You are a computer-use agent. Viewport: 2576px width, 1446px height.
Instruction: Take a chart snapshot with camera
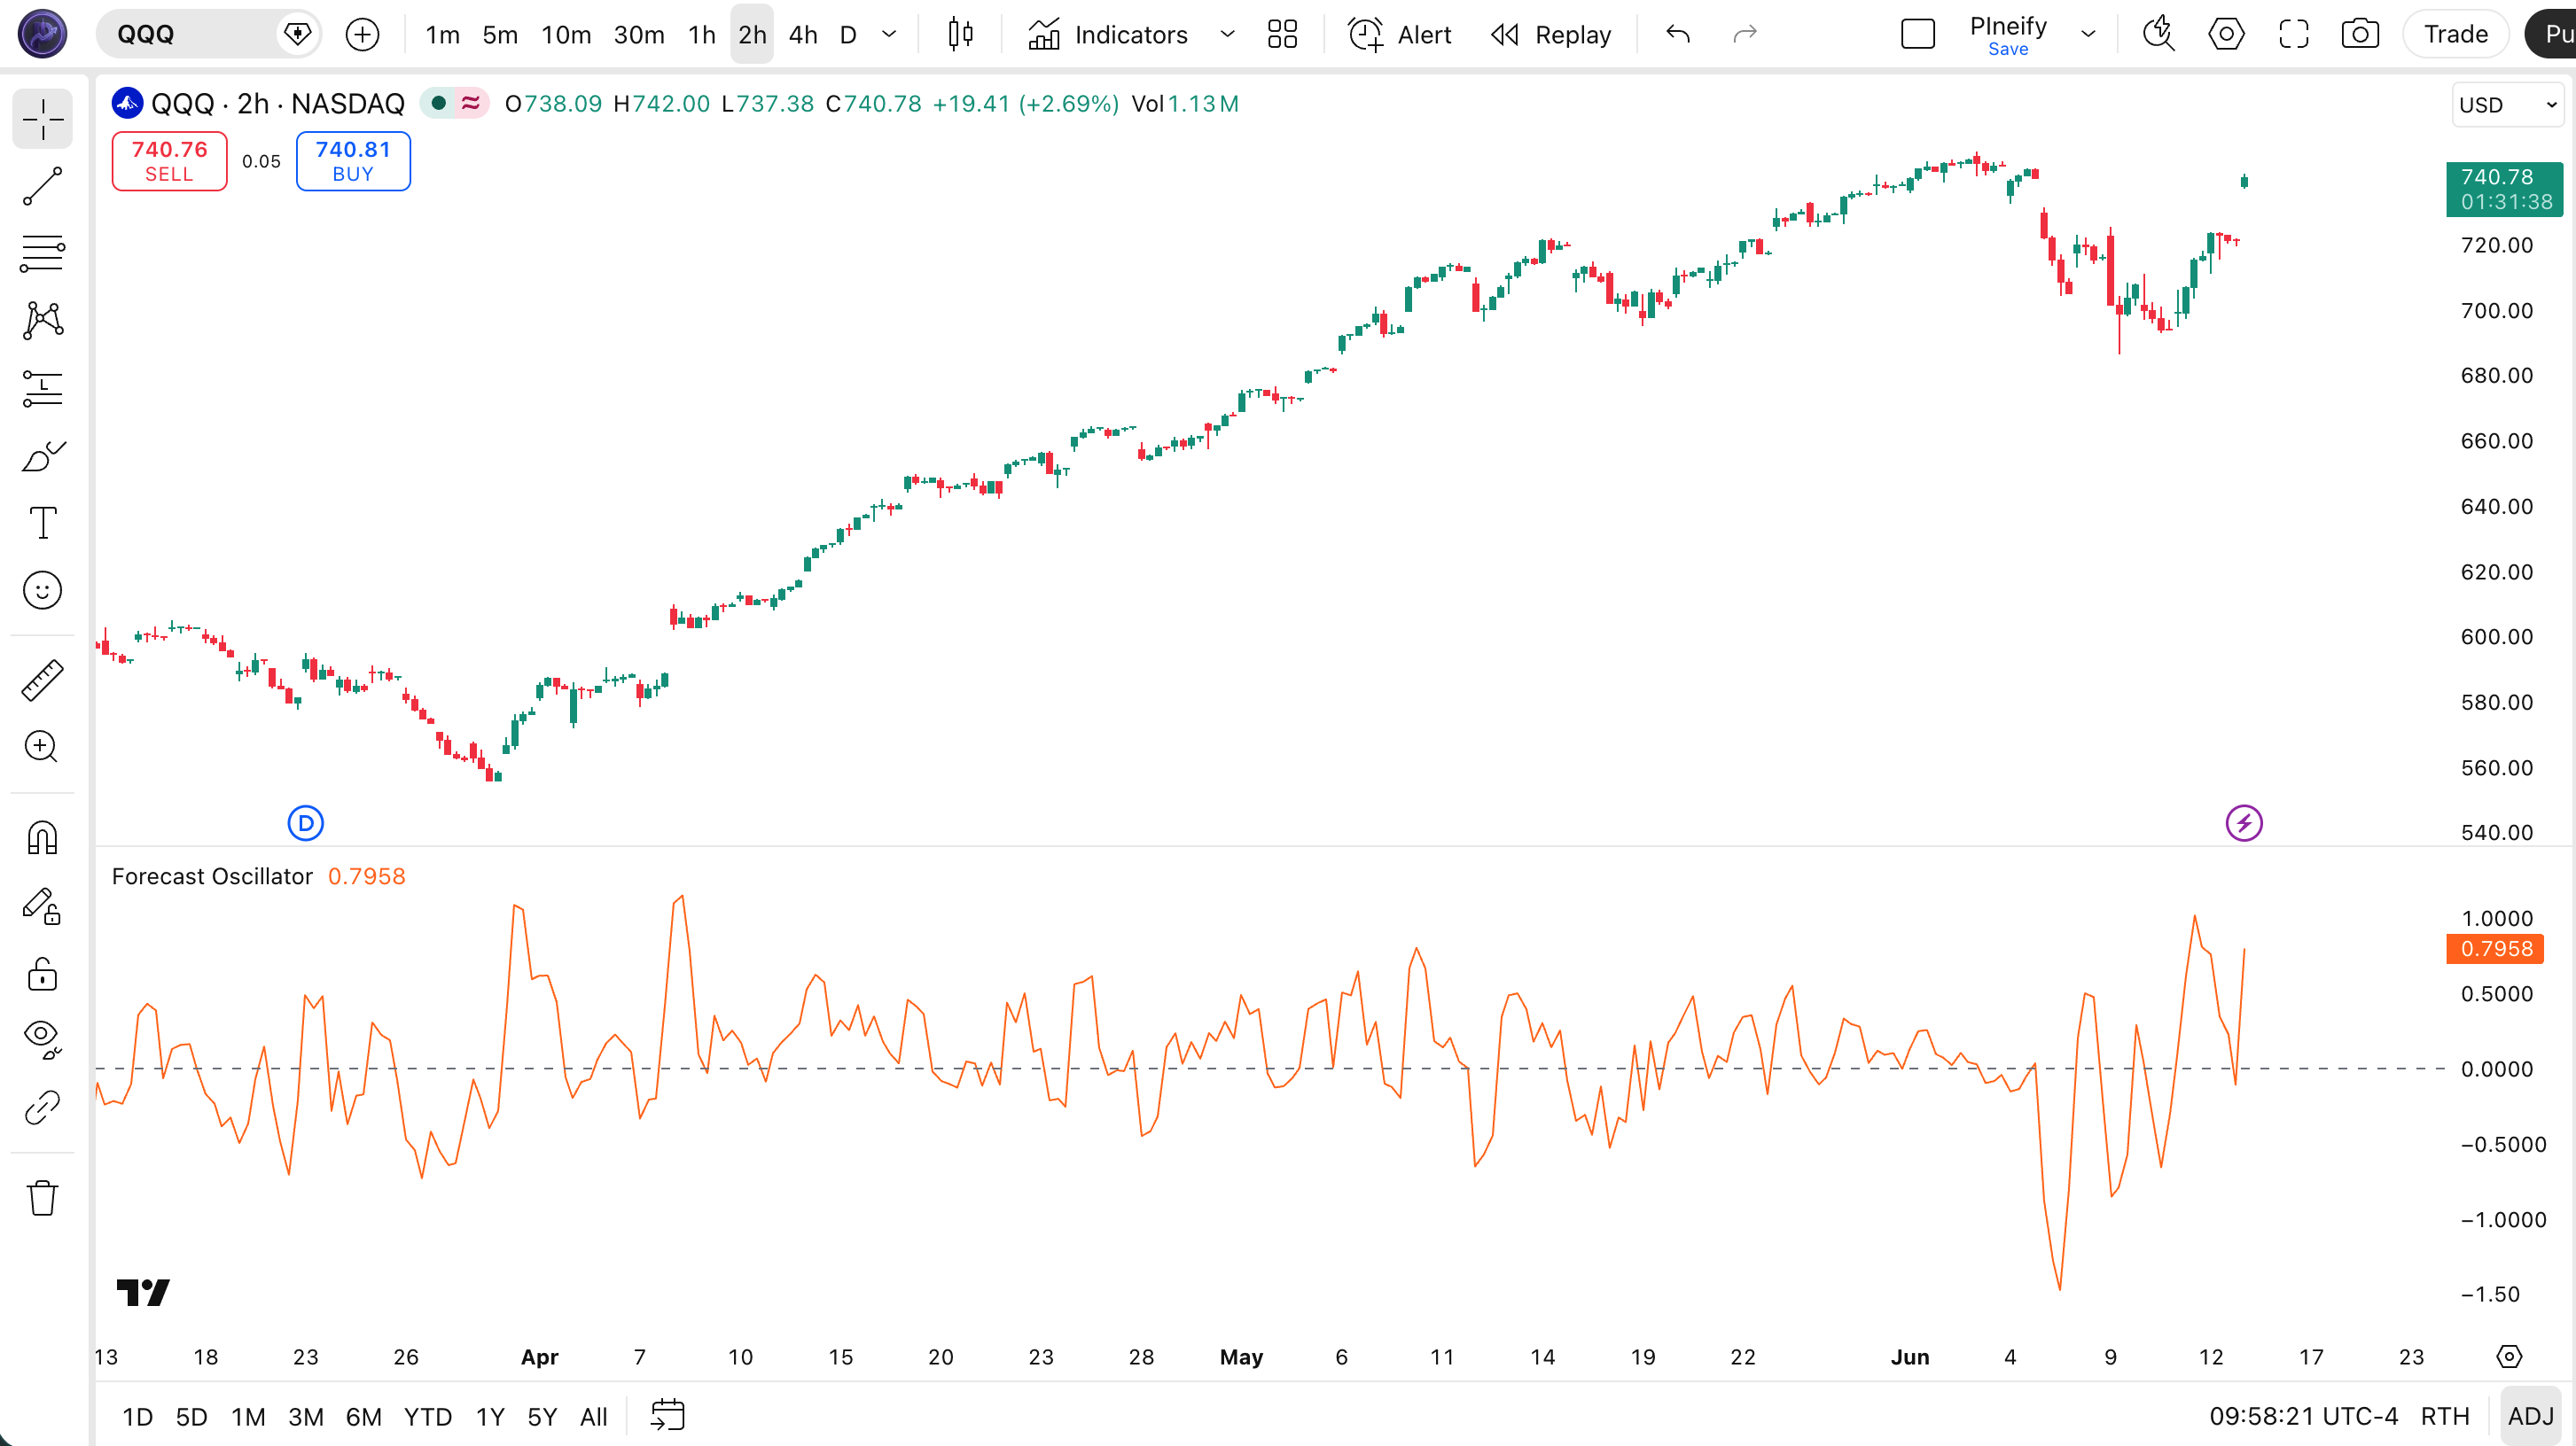[x=2360, y=35]
